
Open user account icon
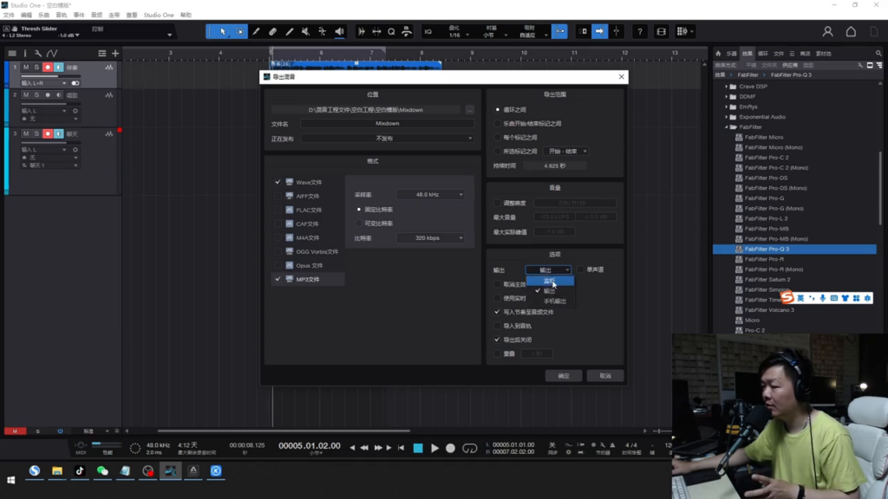coord(827,32)
